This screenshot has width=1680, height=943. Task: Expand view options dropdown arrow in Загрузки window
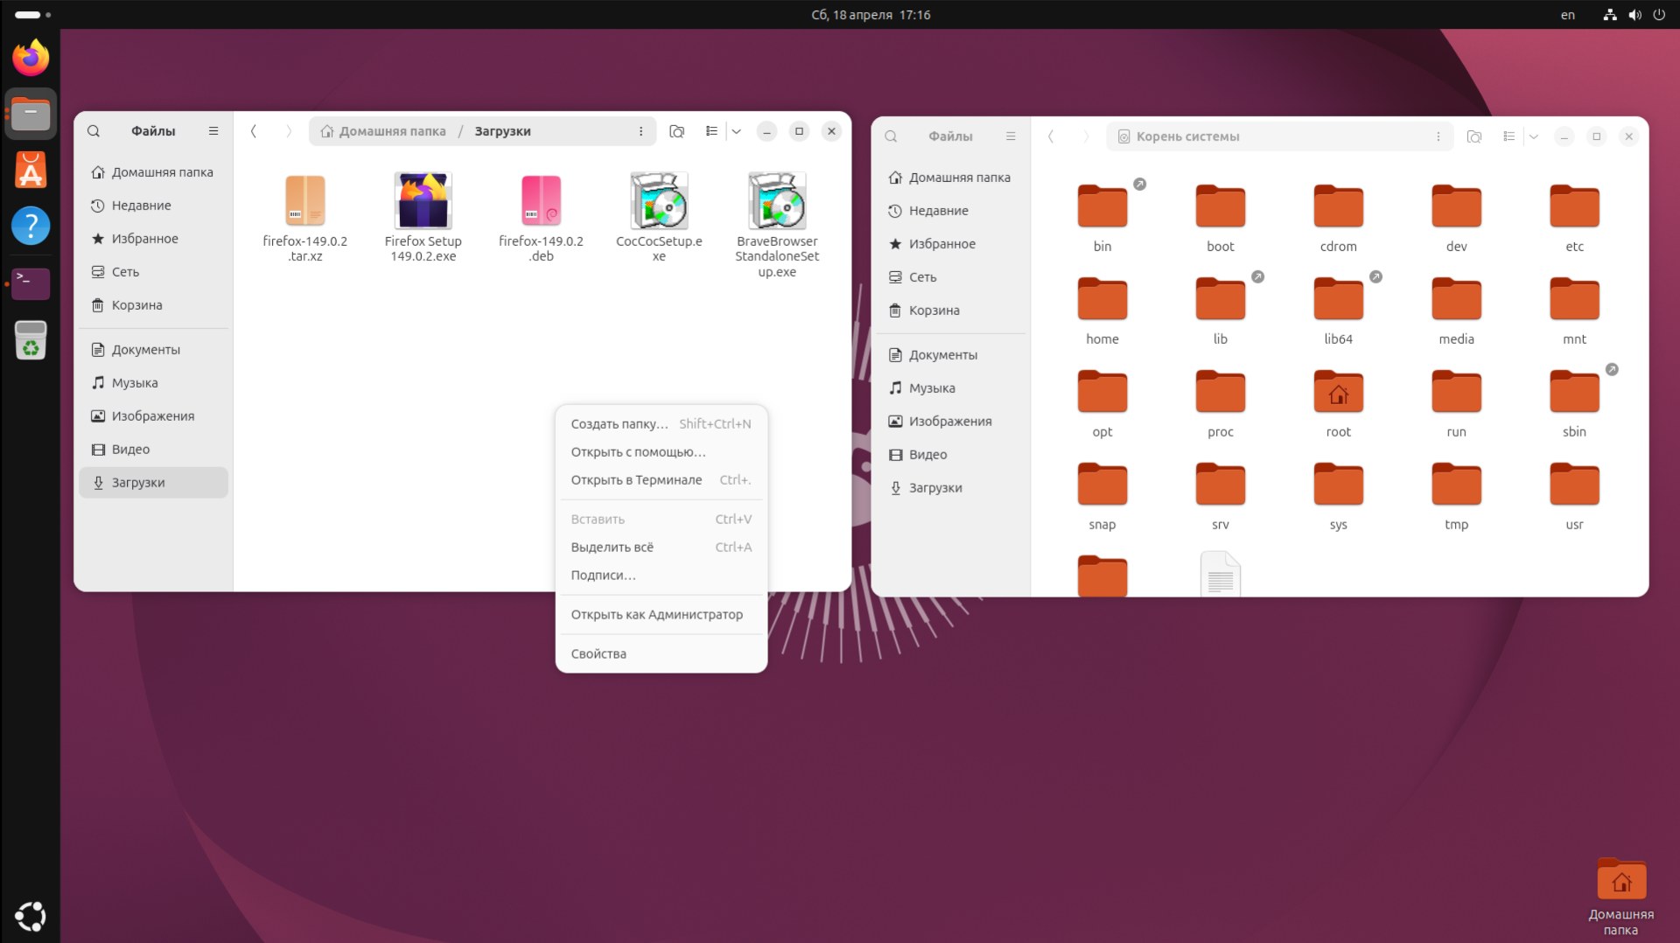pyautogui.click(x=737, y=131)
